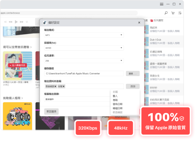Toggle shuffle playback icon
The image size is (196, 141).
click(5, 22)
